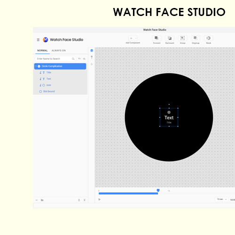
Task: Select the Circle Complication layer
Action: [60, 66]
